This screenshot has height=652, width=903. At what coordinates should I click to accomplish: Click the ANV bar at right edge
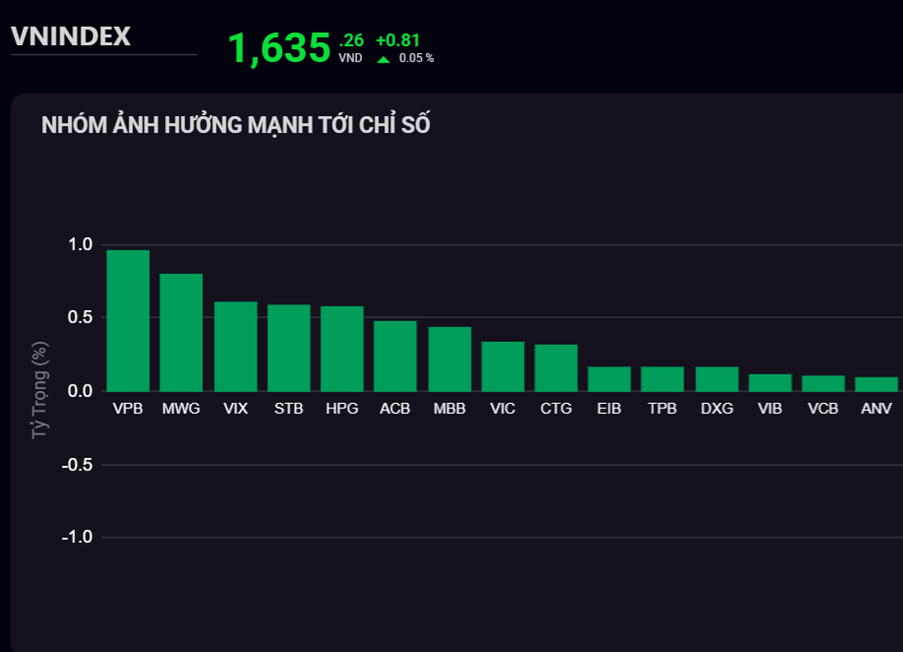click(x=876, y=384)
